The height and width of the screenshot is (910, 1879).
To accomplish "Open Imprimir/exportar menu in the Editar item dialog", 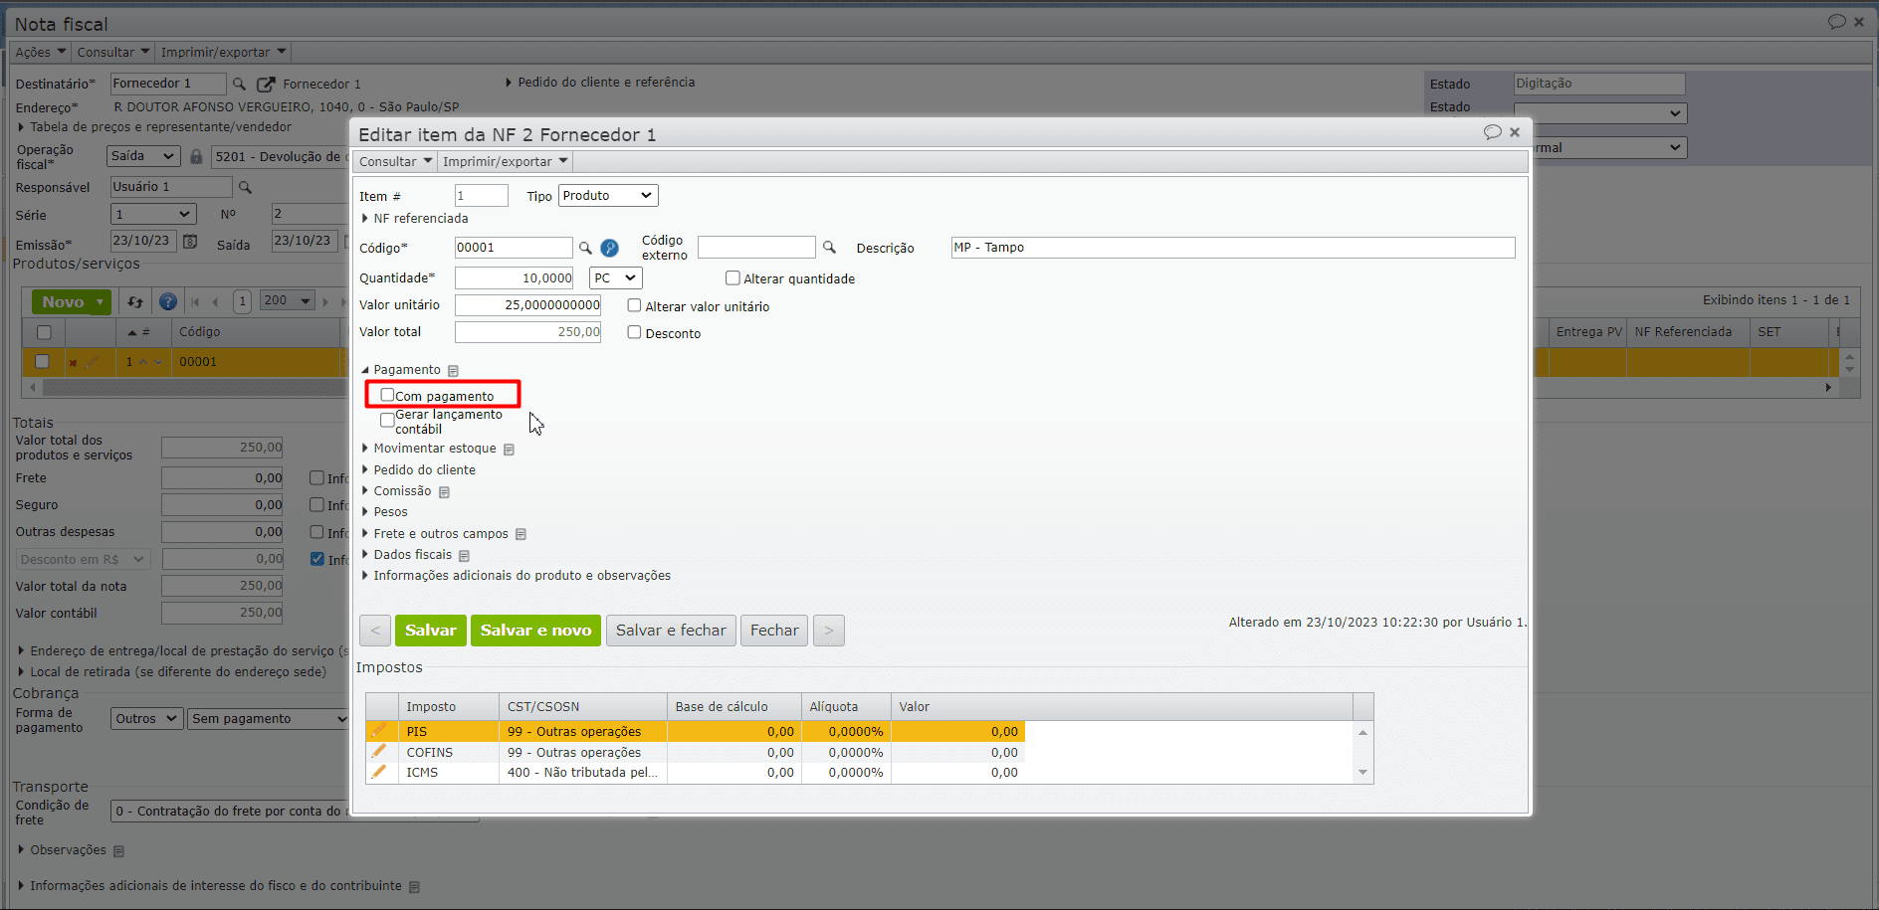I will click(x=505, y=162).
